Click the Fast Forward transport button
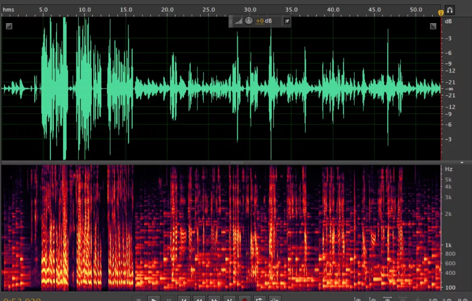This screenshot has width=472, height=301. pyautogui.click(x=214, y=299)
